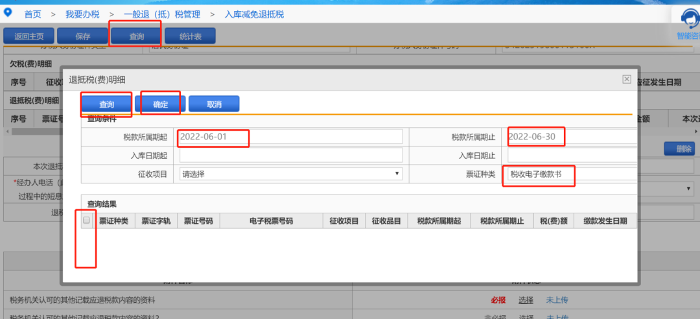Screen dimensions: 700x319
Task: Go to 首页 in the breadcrumb
Action: [x=34, y=14]
